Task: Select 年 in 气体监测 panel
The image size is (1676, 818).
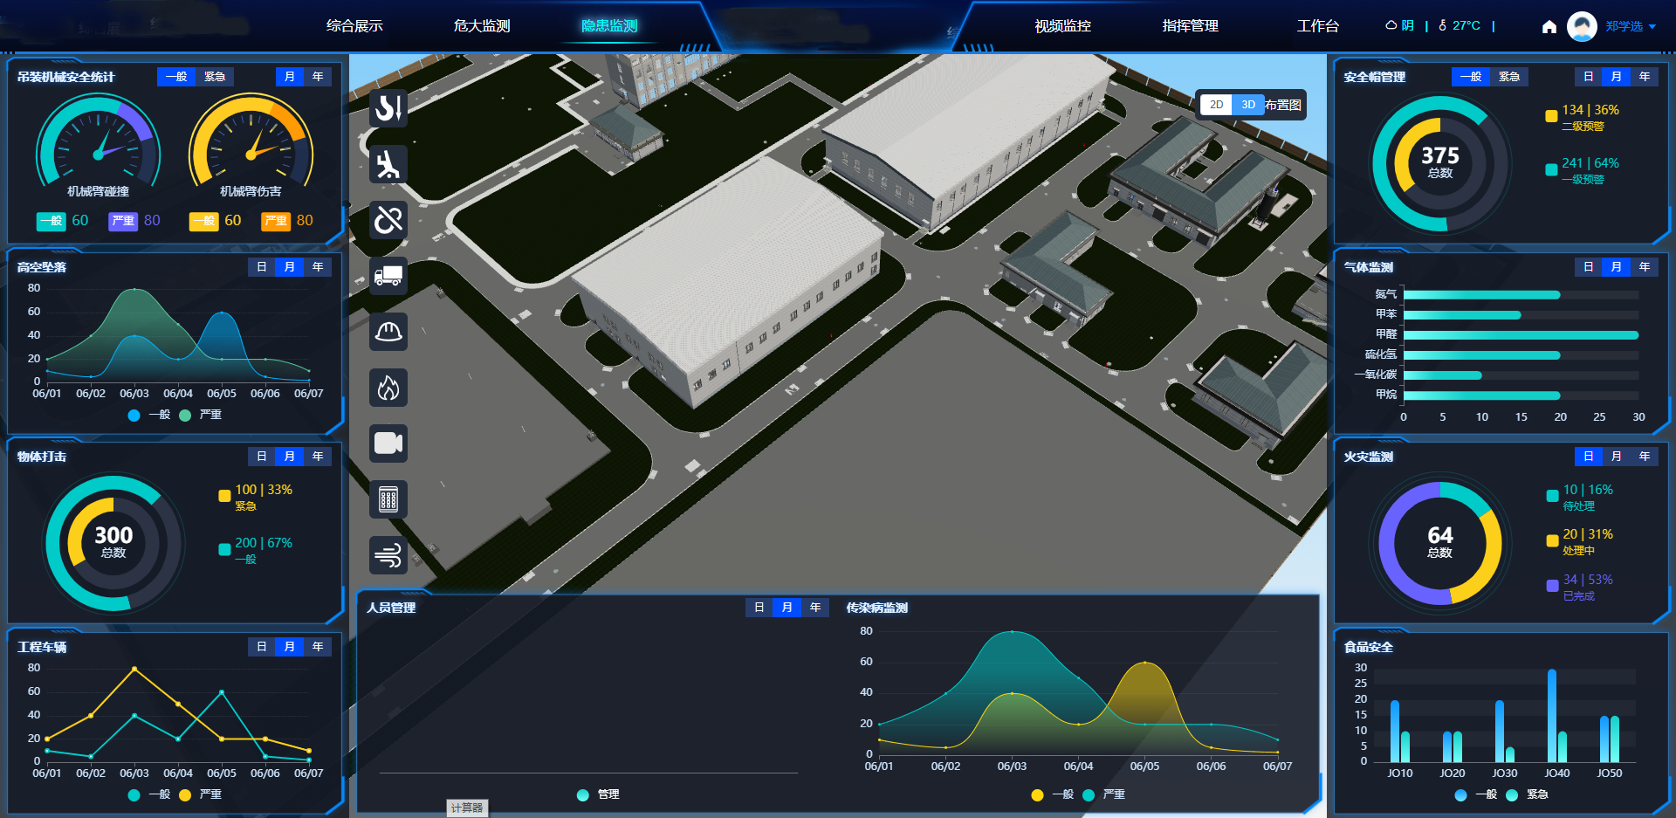Action: [x=1644, y=267]
